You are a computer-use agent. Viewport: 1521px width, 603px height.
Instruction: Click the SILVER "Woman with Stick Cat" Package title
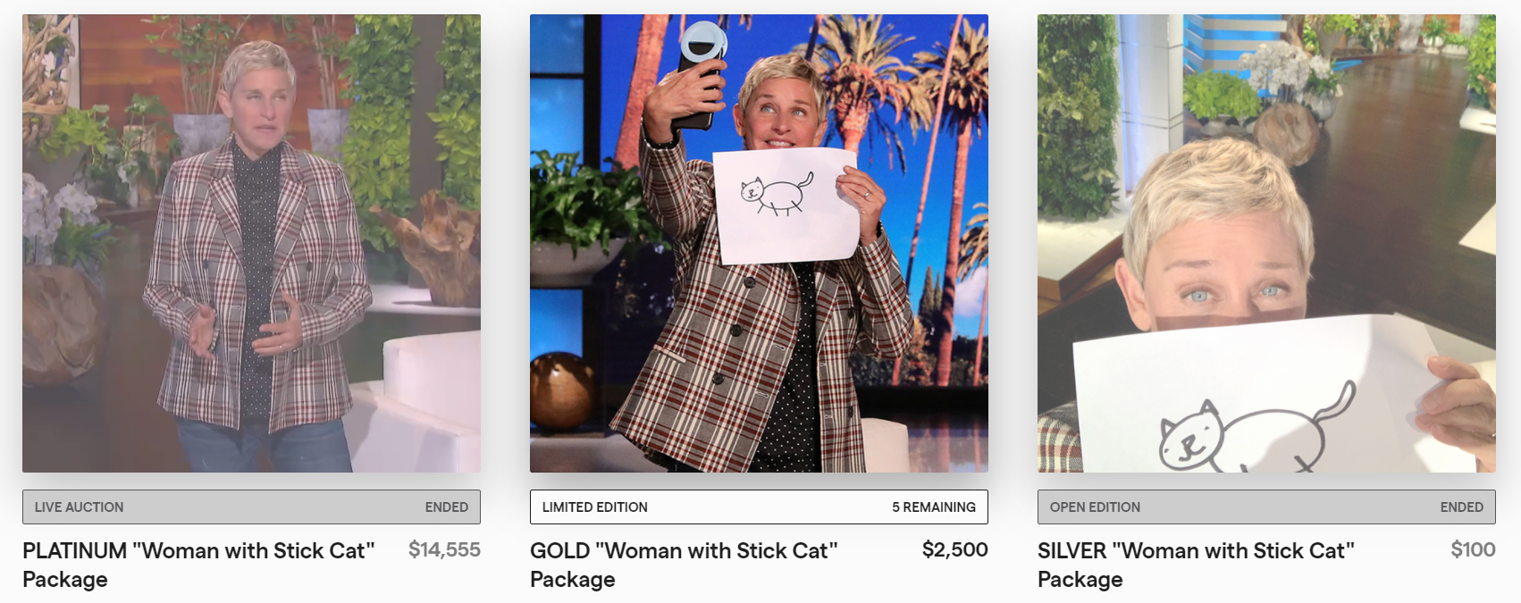point(1196,565)
